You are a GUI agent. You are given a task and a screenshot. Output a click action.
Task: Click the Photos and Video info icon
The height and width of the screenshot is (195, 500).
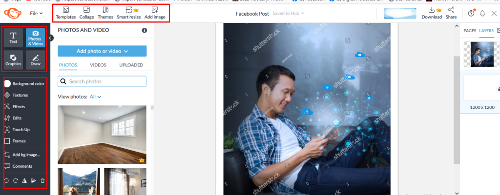144,30
